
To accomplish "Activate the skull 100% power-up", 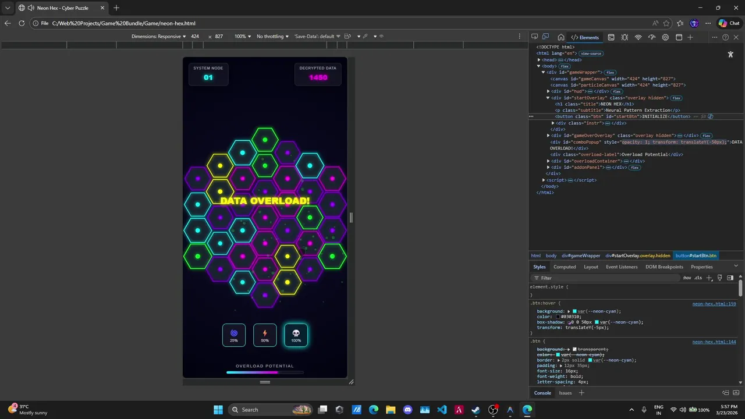I will pyautogui.click(x=296, y=335).
